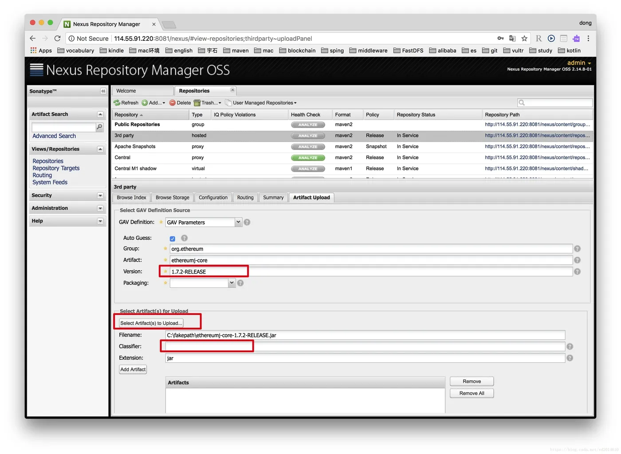Expand the Security section
Image resolution: width=621 pixels, height=454 pixels.
100,196
